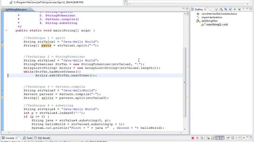Screen dimensions: 254x142
Task: Select import declarations in Outline
Action: click(212, 17)
